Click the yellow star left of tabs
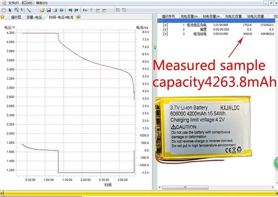The image size is (278, 197). coord(3,17)
